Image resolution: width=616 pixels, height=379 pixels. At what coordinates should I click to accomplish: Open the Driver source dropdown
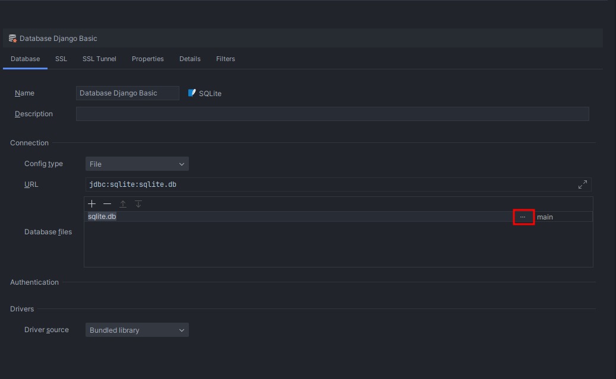(137, 330)
